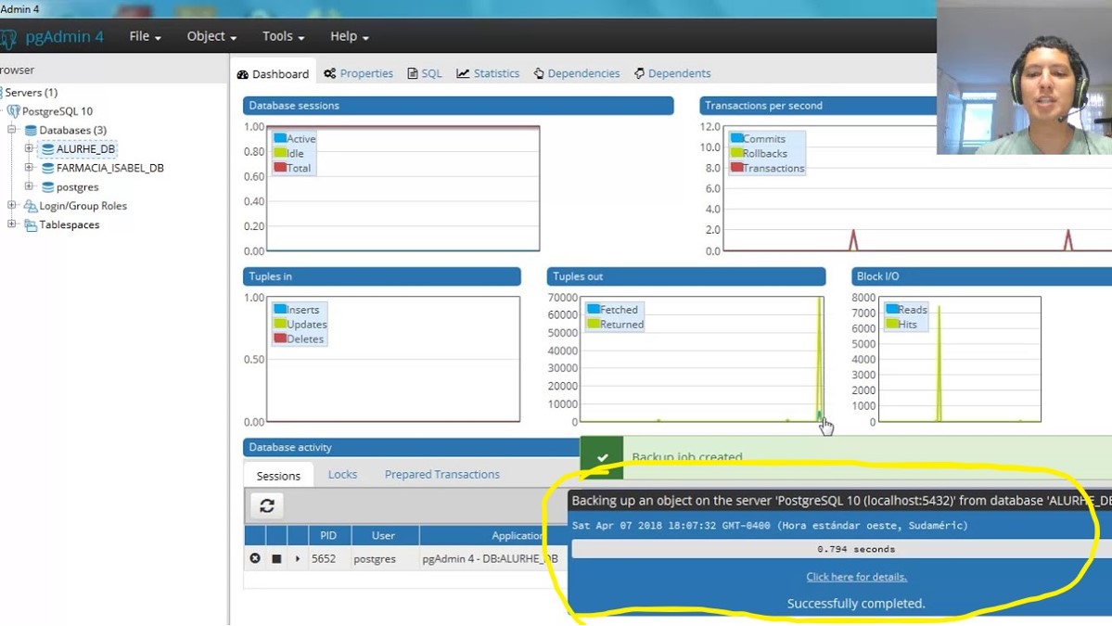Switch to the Statistics tab
The height and width of the screenshot is (626, 1112).
(x=488, y=73)
